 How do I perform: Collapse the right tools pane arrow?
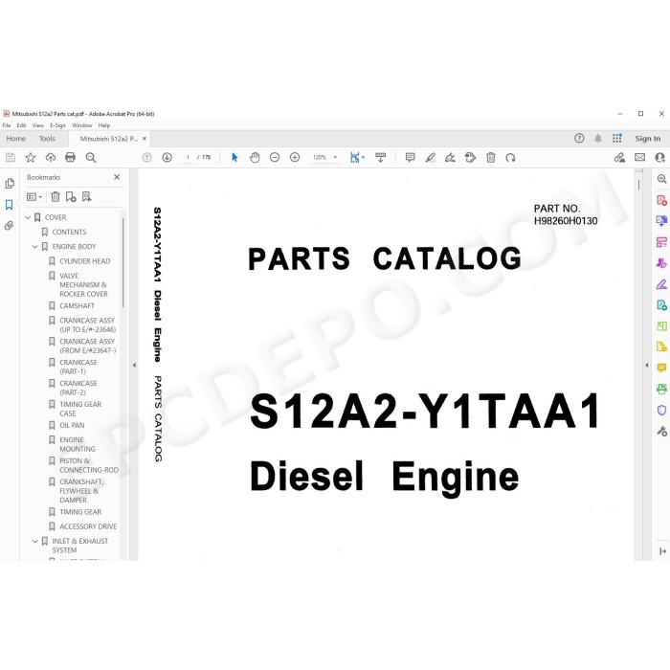pos(646,366)
